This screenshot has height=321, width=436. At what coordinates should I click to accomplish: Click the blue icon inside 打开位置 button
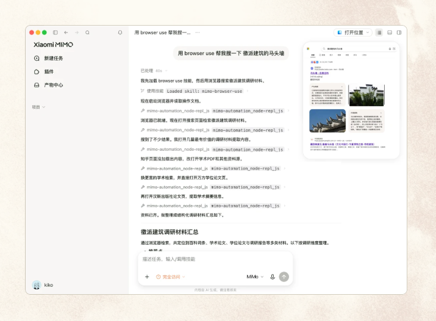coord(340,32)
